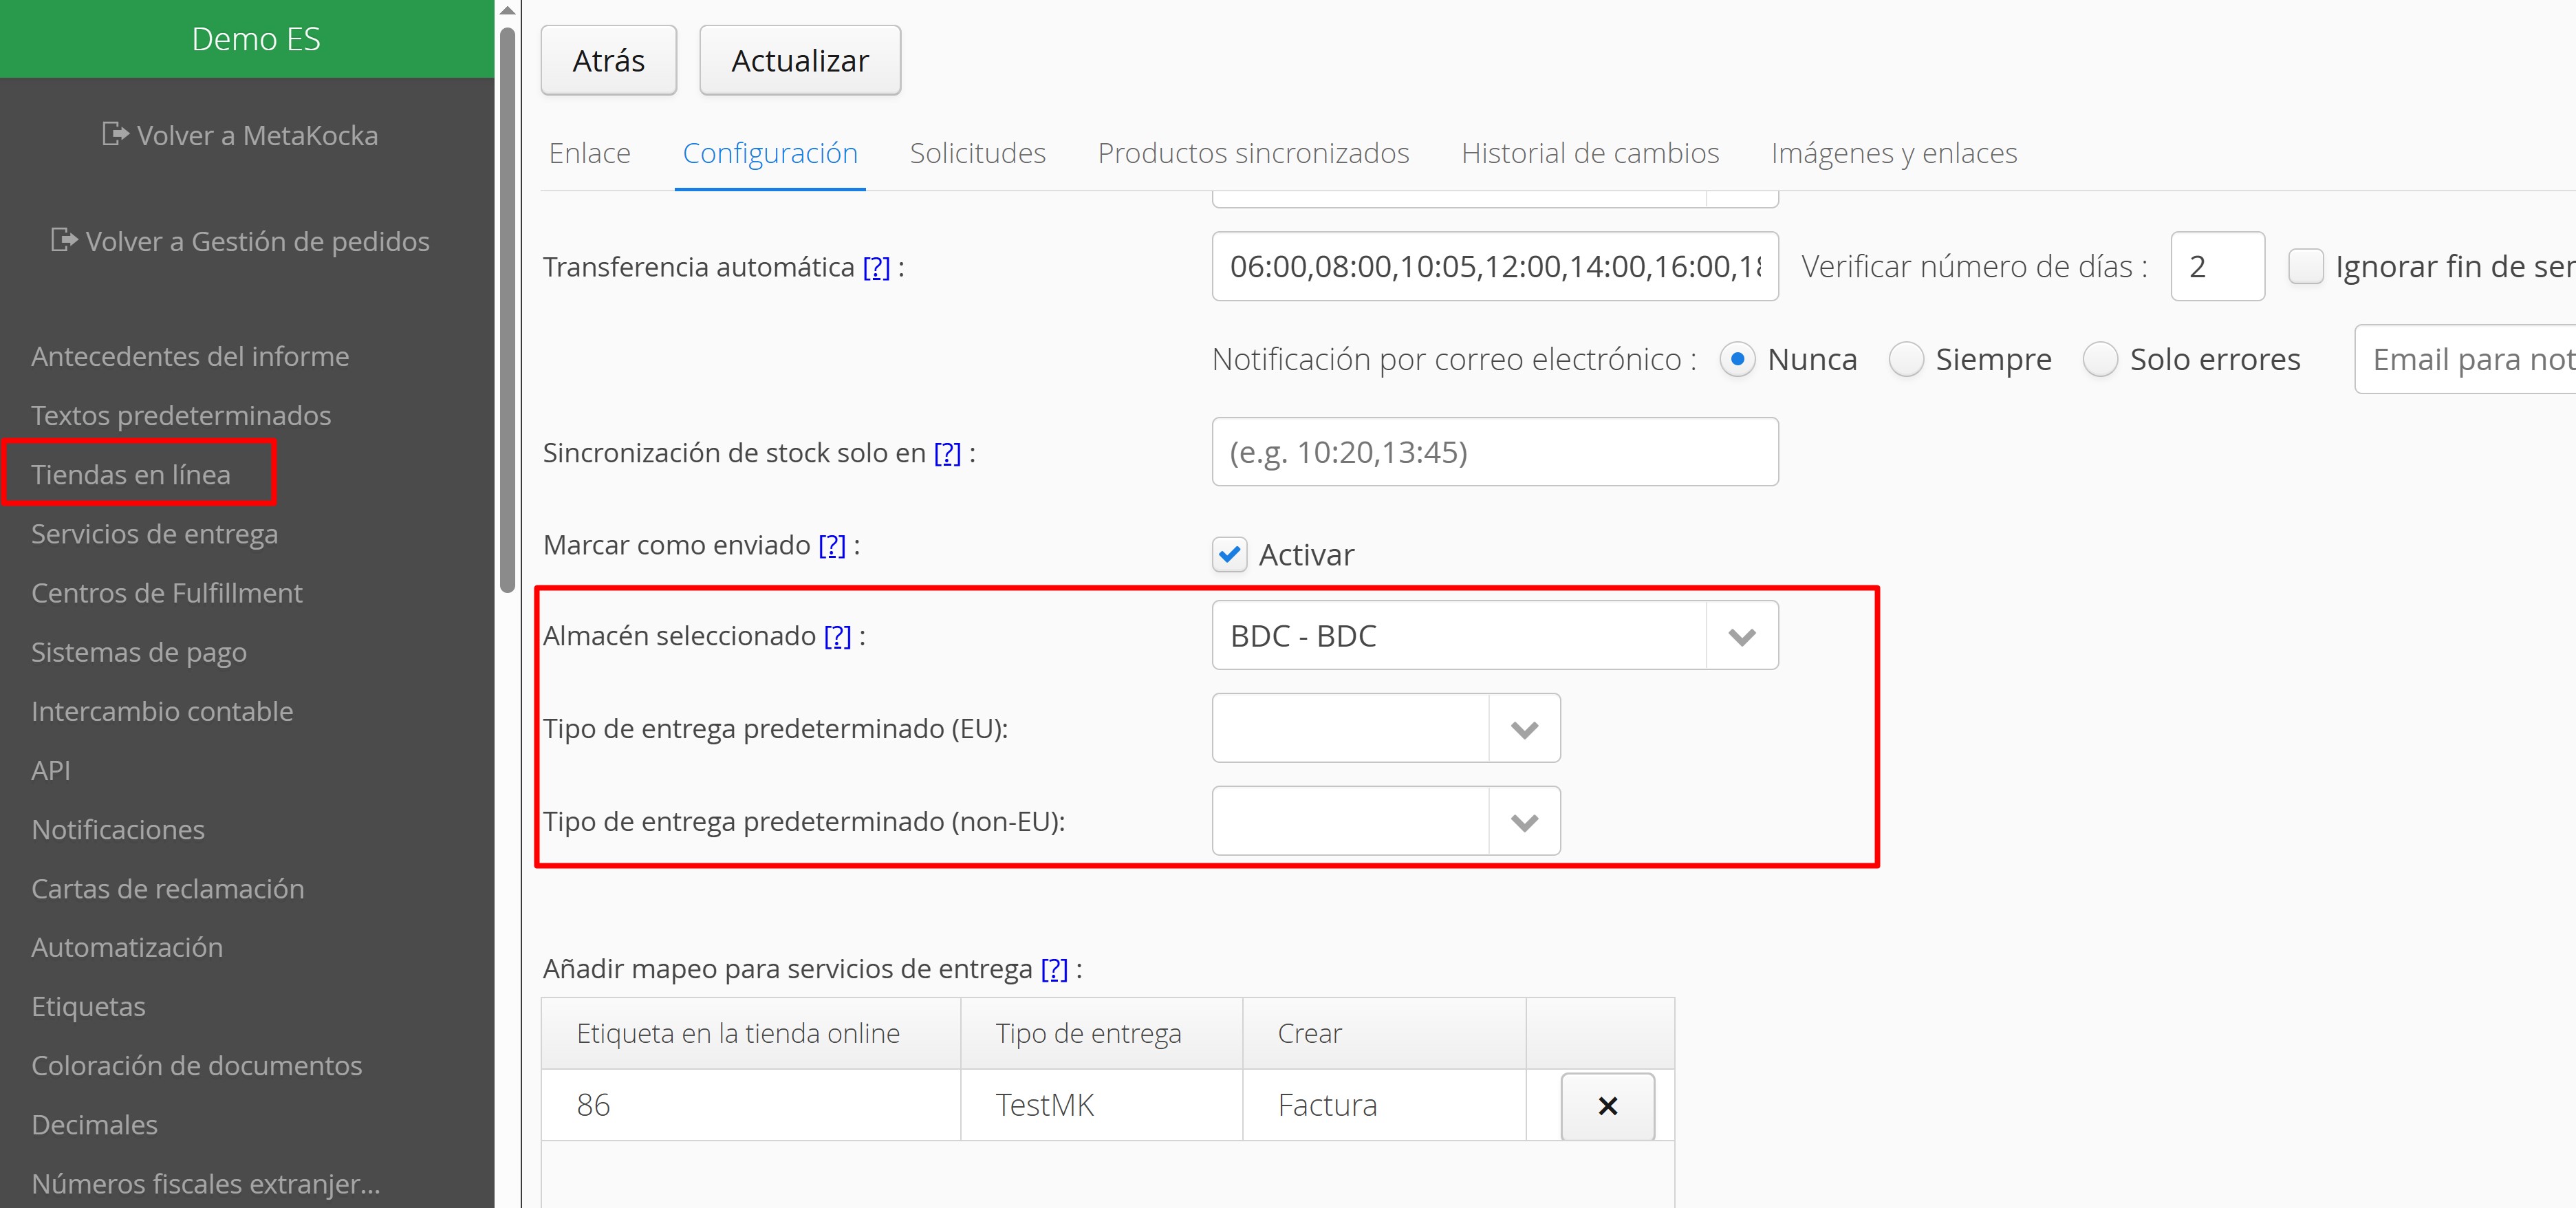Image resolution: width=2576 pixels, height=1208 pixels.
Task: Toggle the Ignorar fin de semana checkbox
Action: point(2306,266)
